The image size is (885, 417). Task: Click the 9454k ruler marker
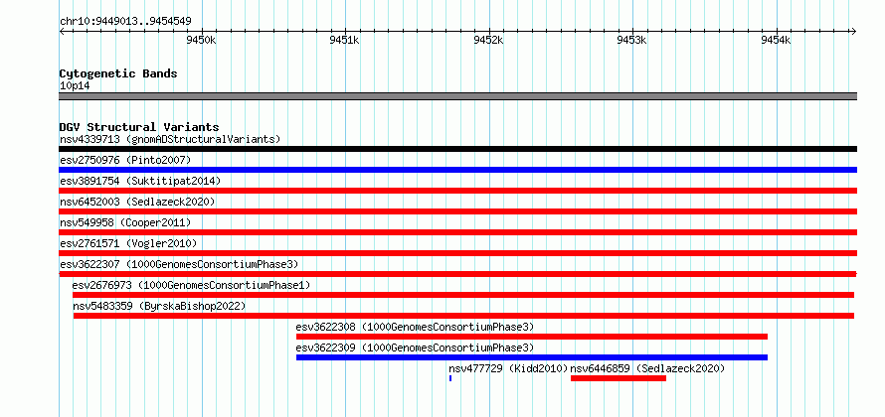776,40
